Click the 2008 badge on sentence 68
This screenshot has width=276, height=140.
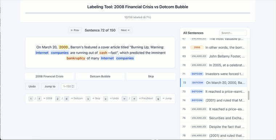coord(197,48)
